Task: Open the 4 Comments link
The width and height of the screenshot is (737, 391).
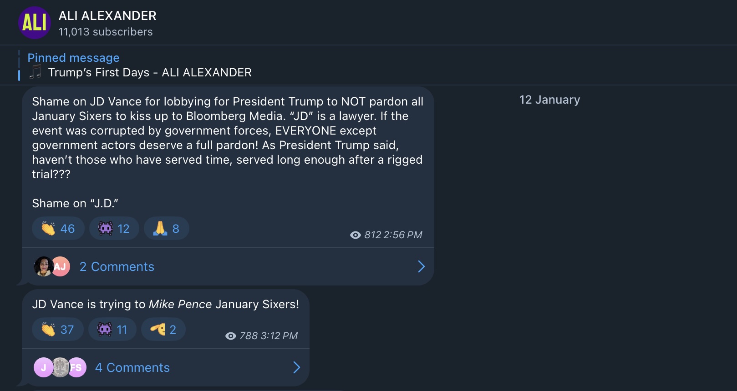Action: [x=132, y=367]
